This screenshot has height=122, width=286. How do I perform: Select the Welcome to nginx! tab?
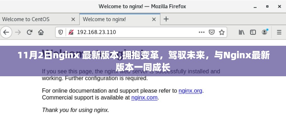coord(104,19)
